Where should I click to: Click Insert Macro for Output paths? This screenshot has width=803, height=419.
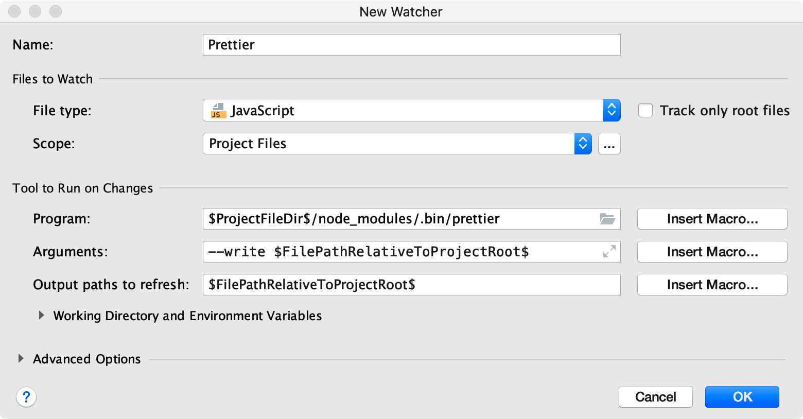pos(712,285)
